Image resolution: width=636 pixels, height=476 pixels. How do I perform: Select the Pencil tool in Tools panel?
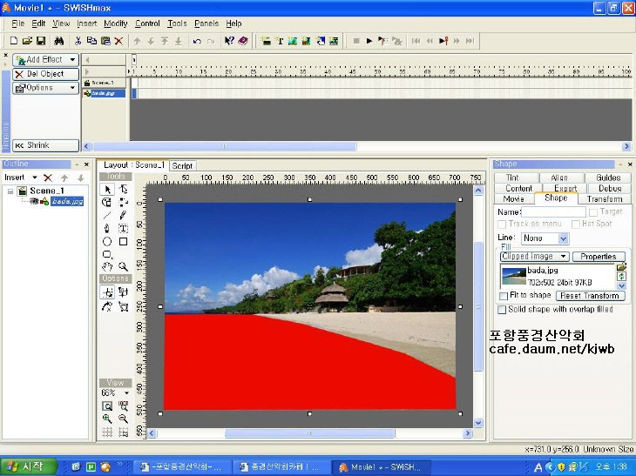click(x=124, y=215)
